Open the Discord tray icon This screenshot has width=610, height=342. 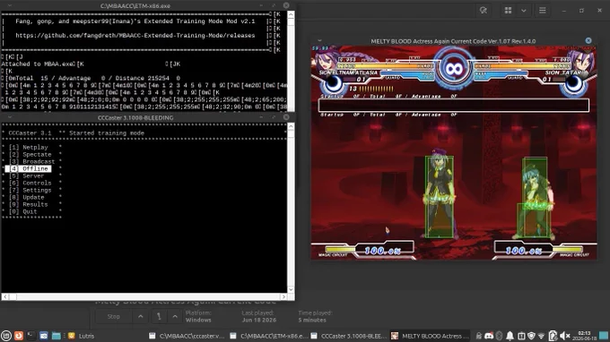click(489, 336)
